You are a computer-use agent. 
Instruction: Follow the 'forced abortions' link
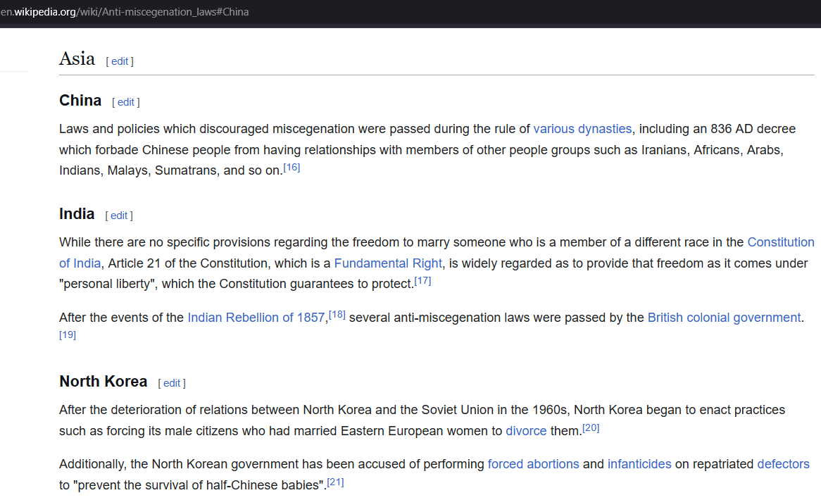pos(534,464)
